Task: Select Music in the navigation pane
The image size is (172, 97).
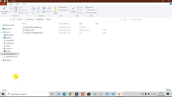Action: (x=8, y=46)
